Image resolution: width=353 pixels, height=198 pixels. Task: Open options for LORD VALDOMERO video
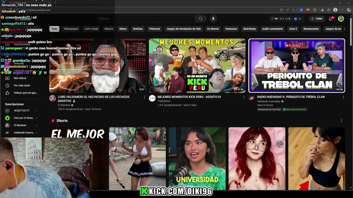click(144, 97)
